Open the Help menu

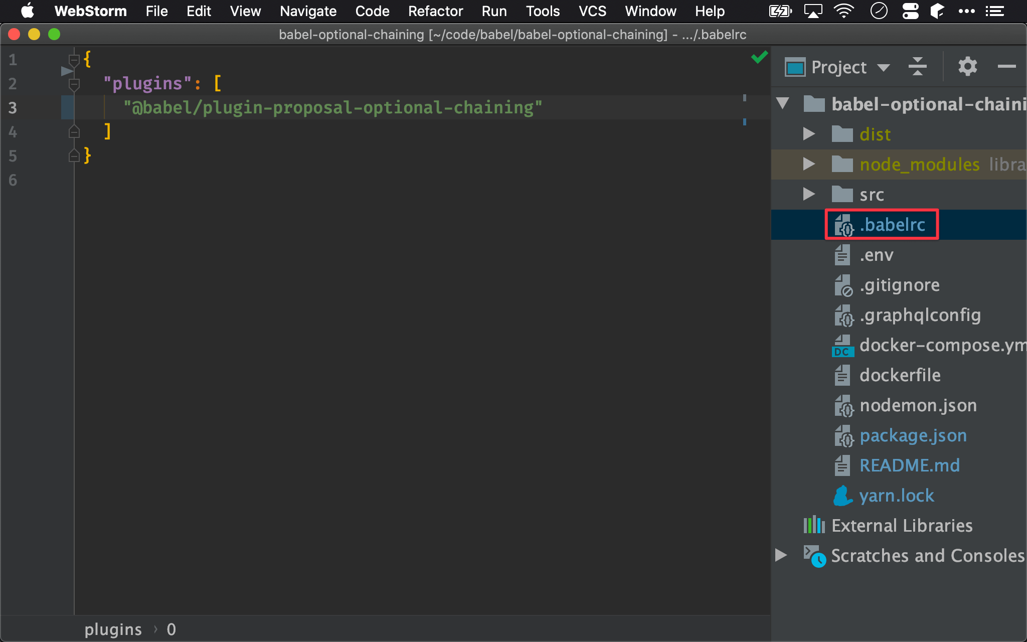click(710, 11)
